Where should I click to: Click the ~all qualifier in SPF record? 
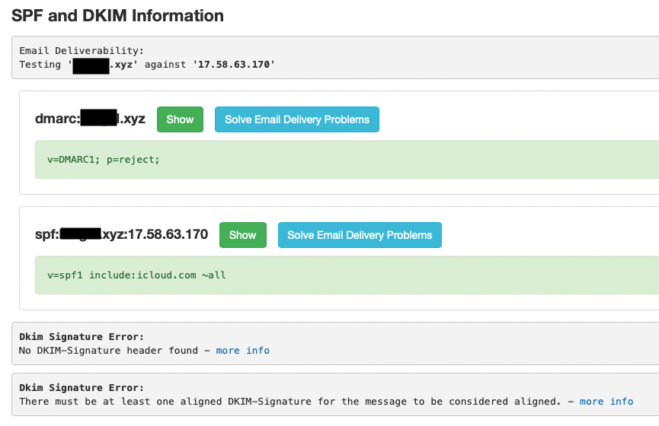(x=214, y=275)
